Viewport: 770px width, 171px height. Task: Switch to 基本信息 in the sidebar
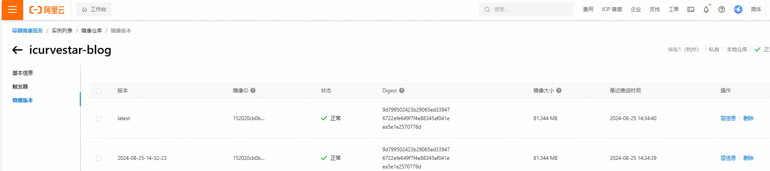coord(23,73)
